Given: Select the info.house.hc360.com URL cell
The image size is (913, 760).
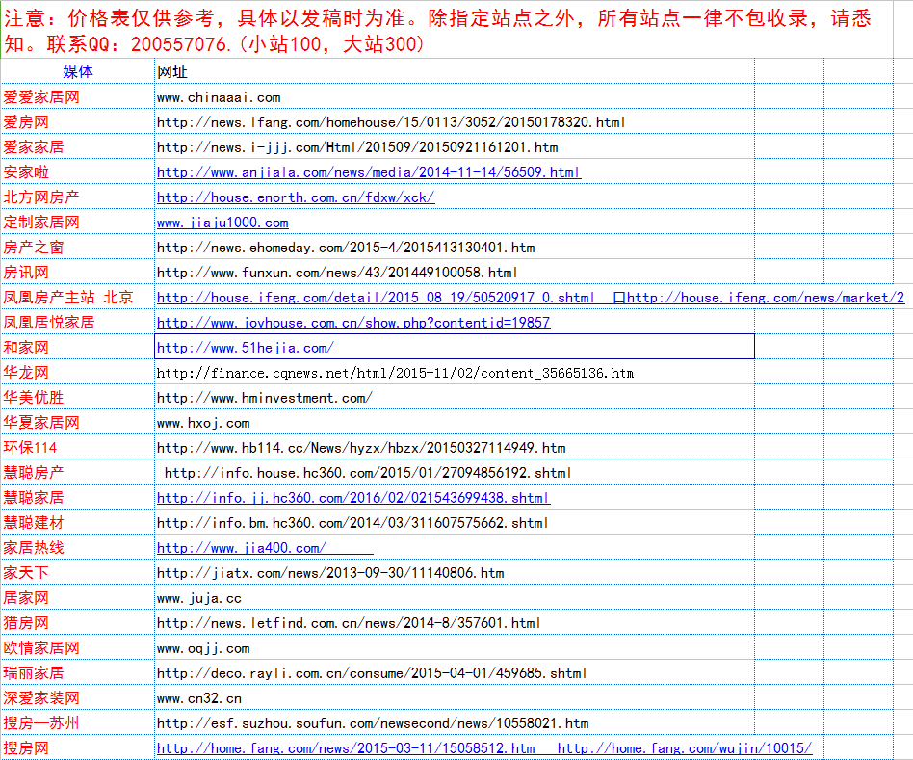Looking at the screenshot, I should [x=455, y=472].
